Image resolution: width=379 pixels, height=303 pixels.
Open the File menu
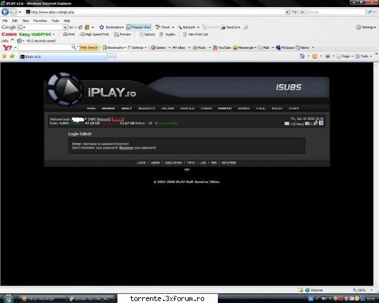[5, 21]
